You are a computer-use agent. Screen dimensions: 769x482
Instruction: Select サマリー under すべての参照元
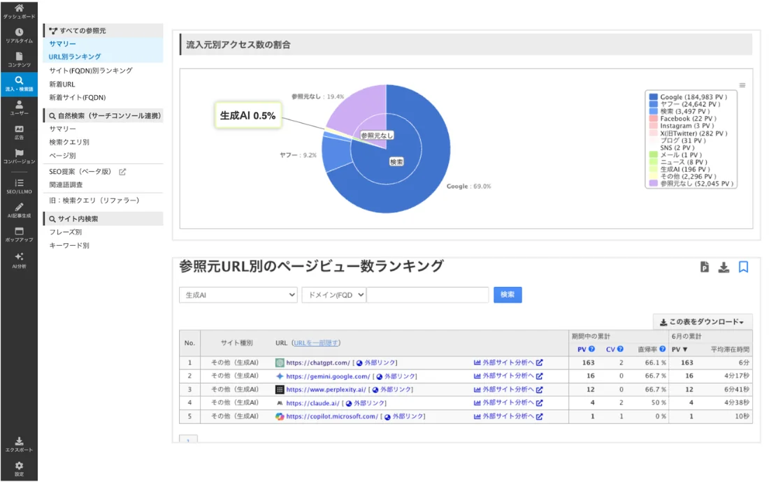(62, 43)
